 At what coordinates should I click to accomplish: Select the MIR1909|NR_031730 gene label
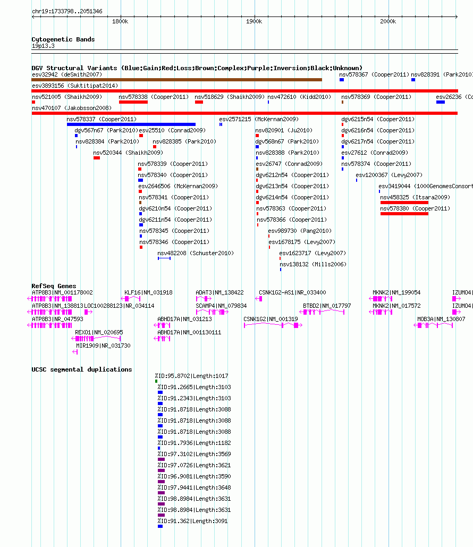point(103,346)
